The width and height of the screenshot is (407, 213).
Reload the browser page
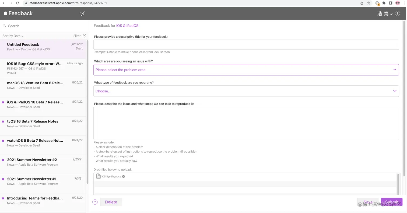click(18, 3)
